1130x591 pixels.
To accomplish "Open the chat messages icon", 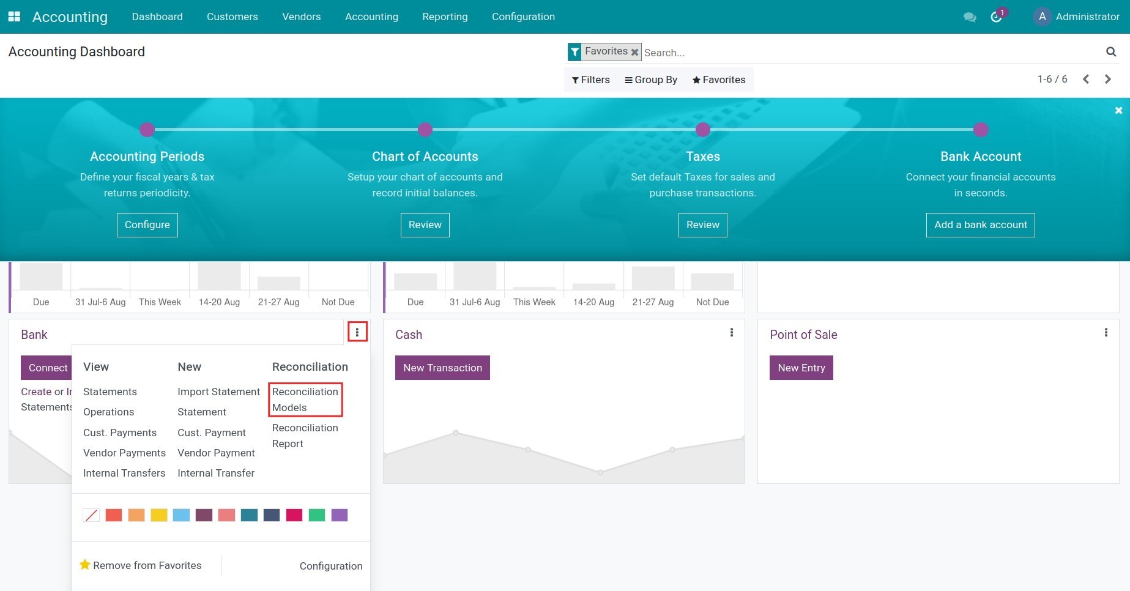I will coord(970,17).
